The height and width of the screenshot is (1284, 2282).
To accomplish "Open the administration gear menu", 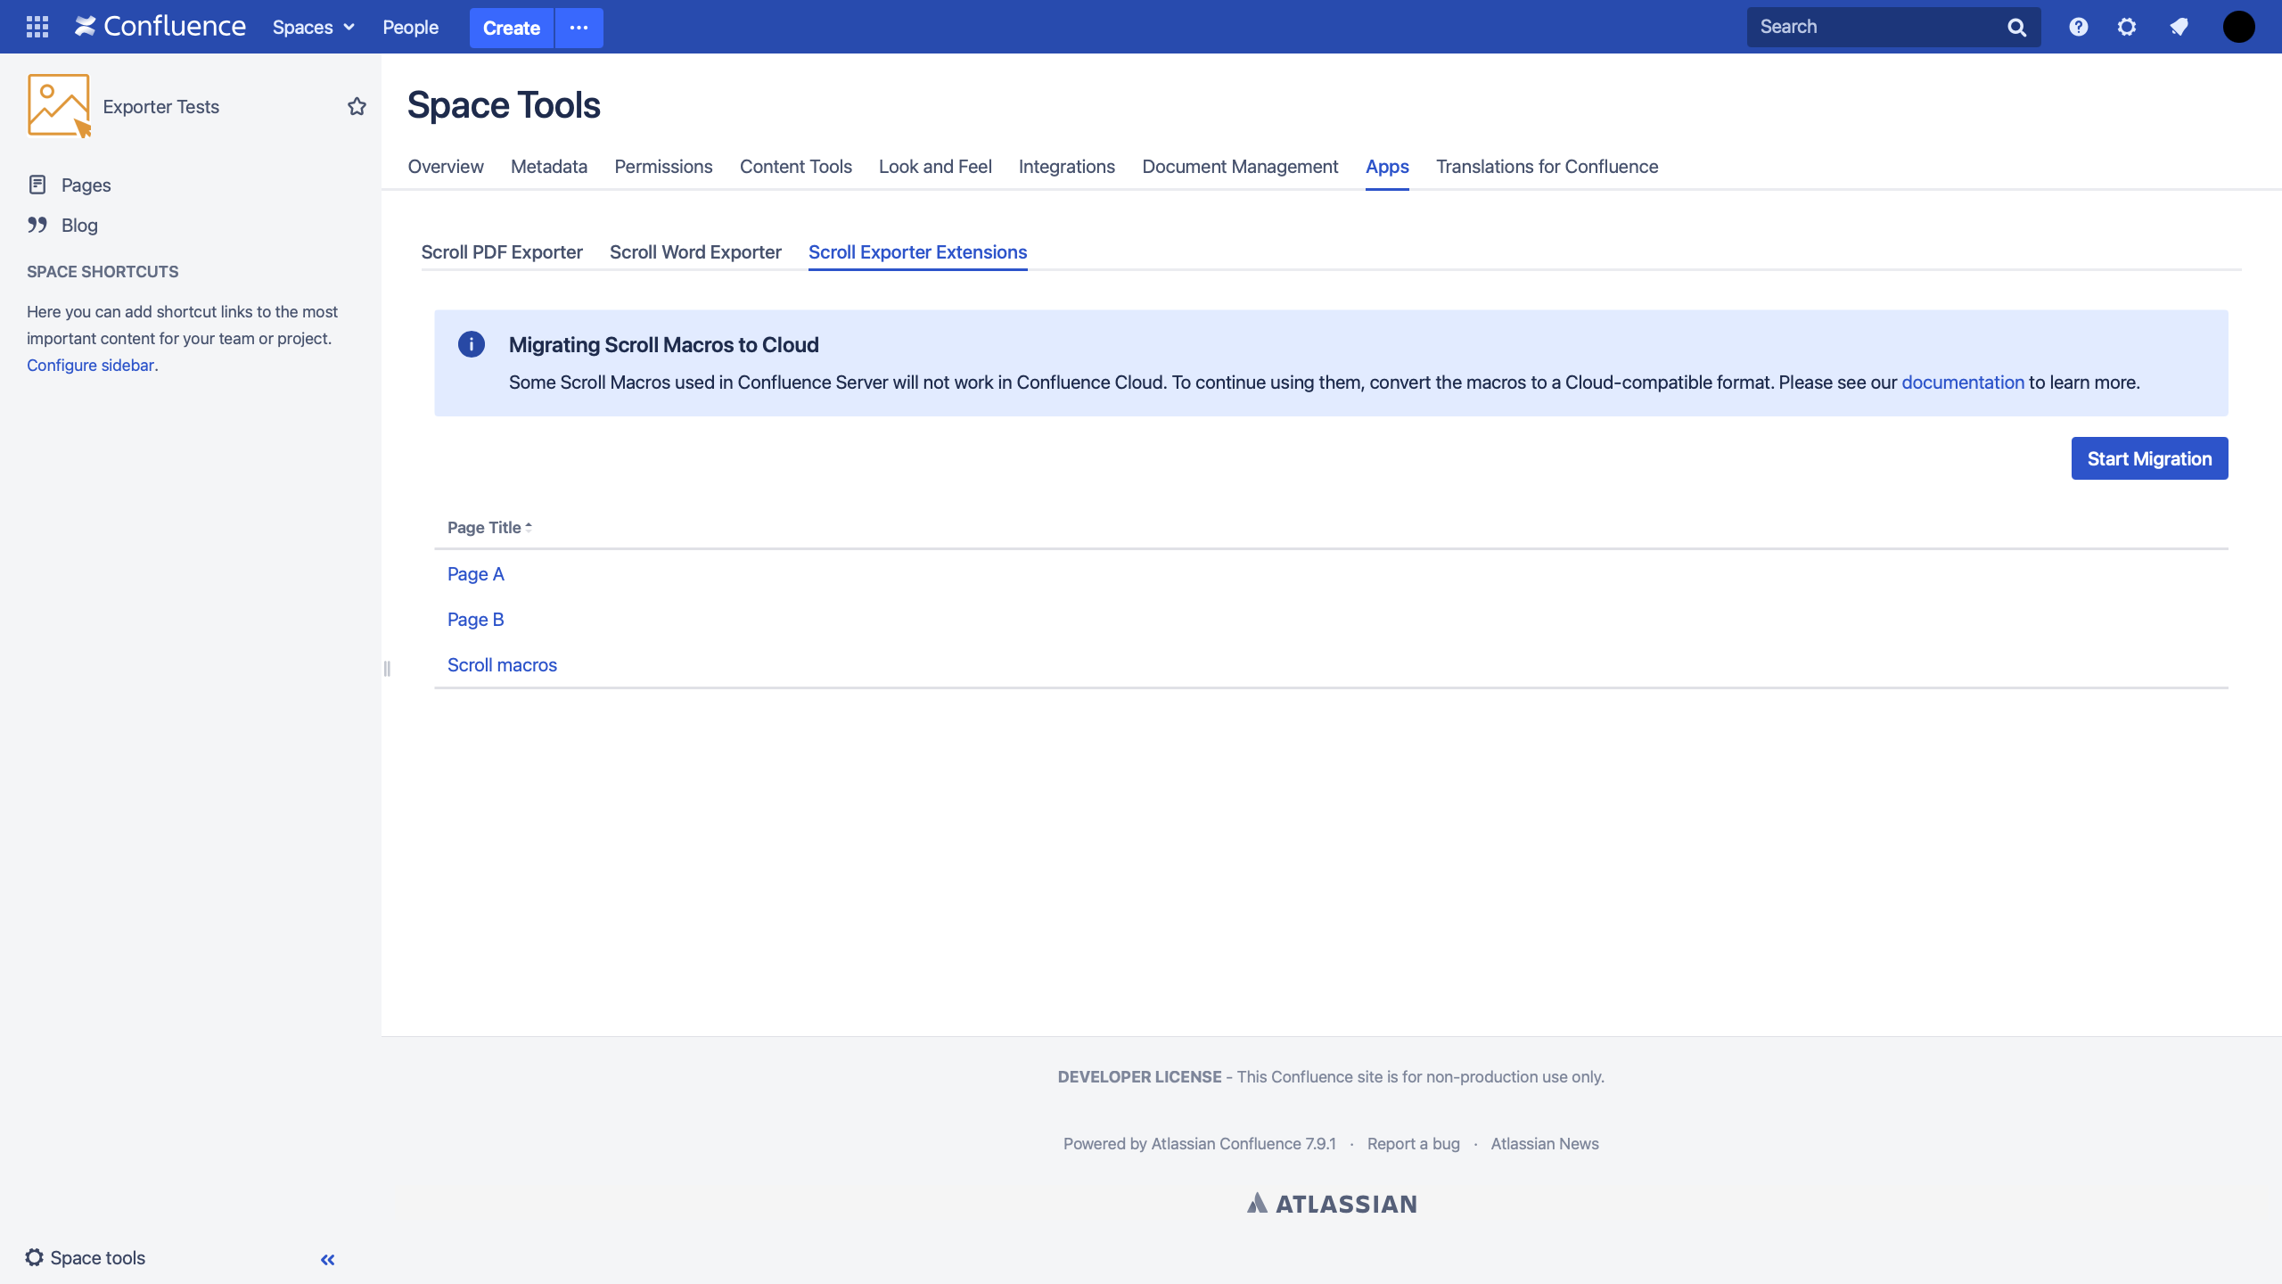I will click(2127, 27).
